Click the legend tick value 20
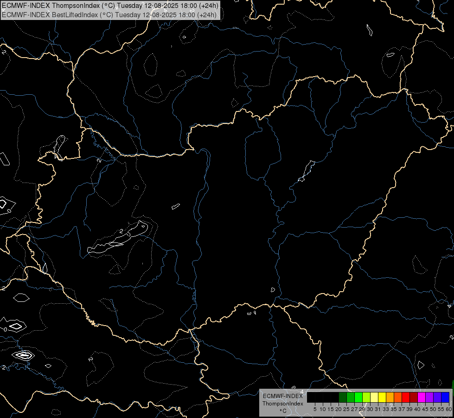The height and width of the screenshot is (418, 454). (339, 409)
